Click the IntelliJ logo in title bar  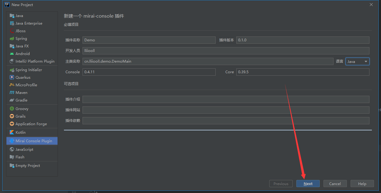pyautogui.click(x=7, y=5)
